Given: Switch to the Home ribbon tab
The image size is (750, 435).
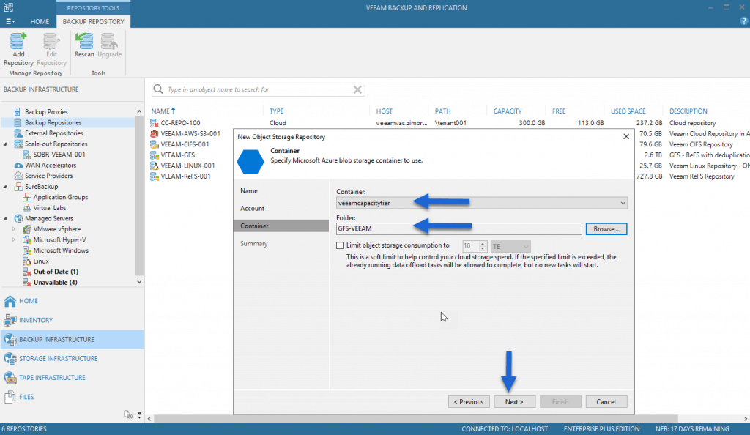Looking at the screenshot, I should [40, 21].
